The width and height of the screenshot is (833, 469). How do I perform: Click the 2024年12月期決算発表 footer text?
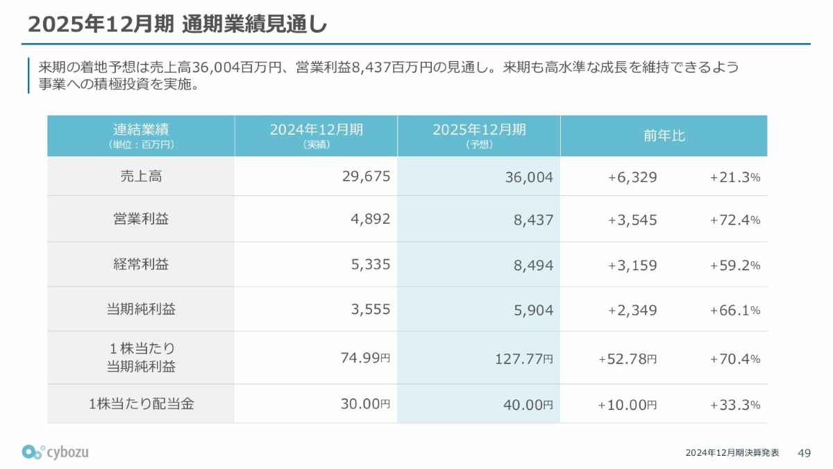coord(732,453)
